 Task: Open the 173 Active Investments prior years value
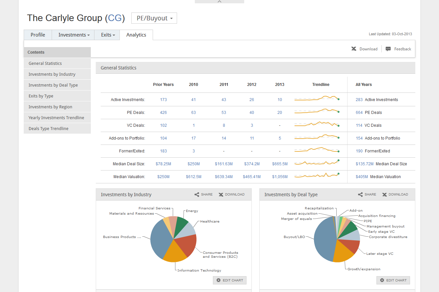[x=164, y=100]
